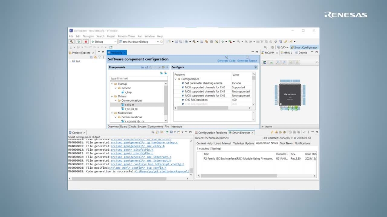Click the Save icon in main toolbar
The image size is (387, 217).
point(177,41)
